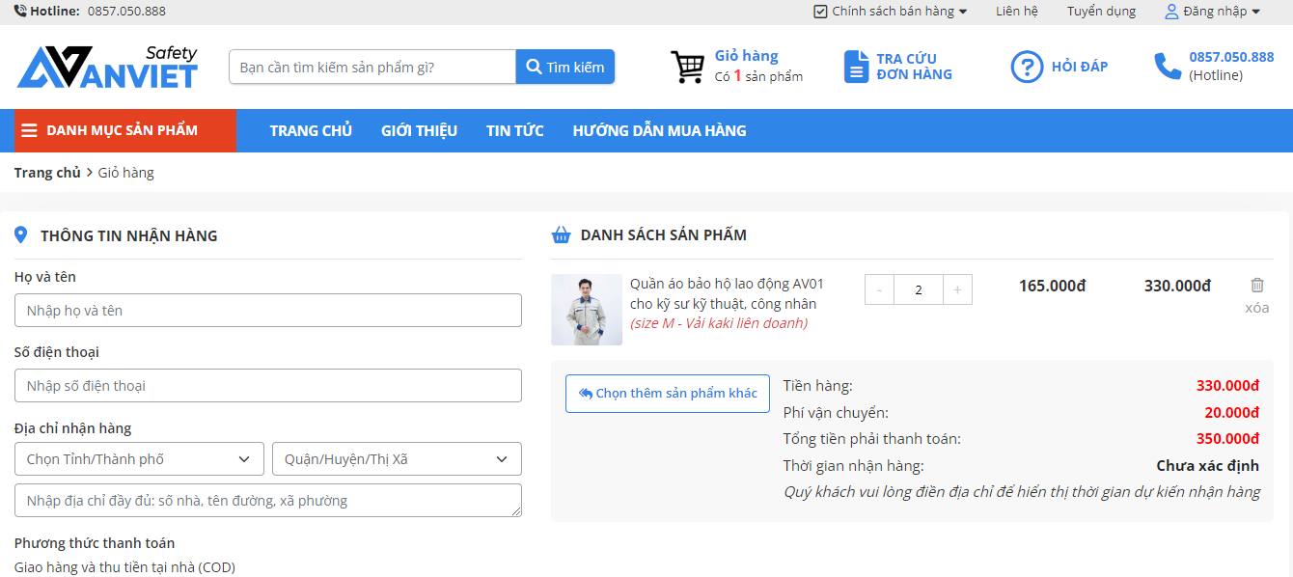Open Chính sách bán hàng dropdown
1293x577 pixels.
(x=890, y=12)
